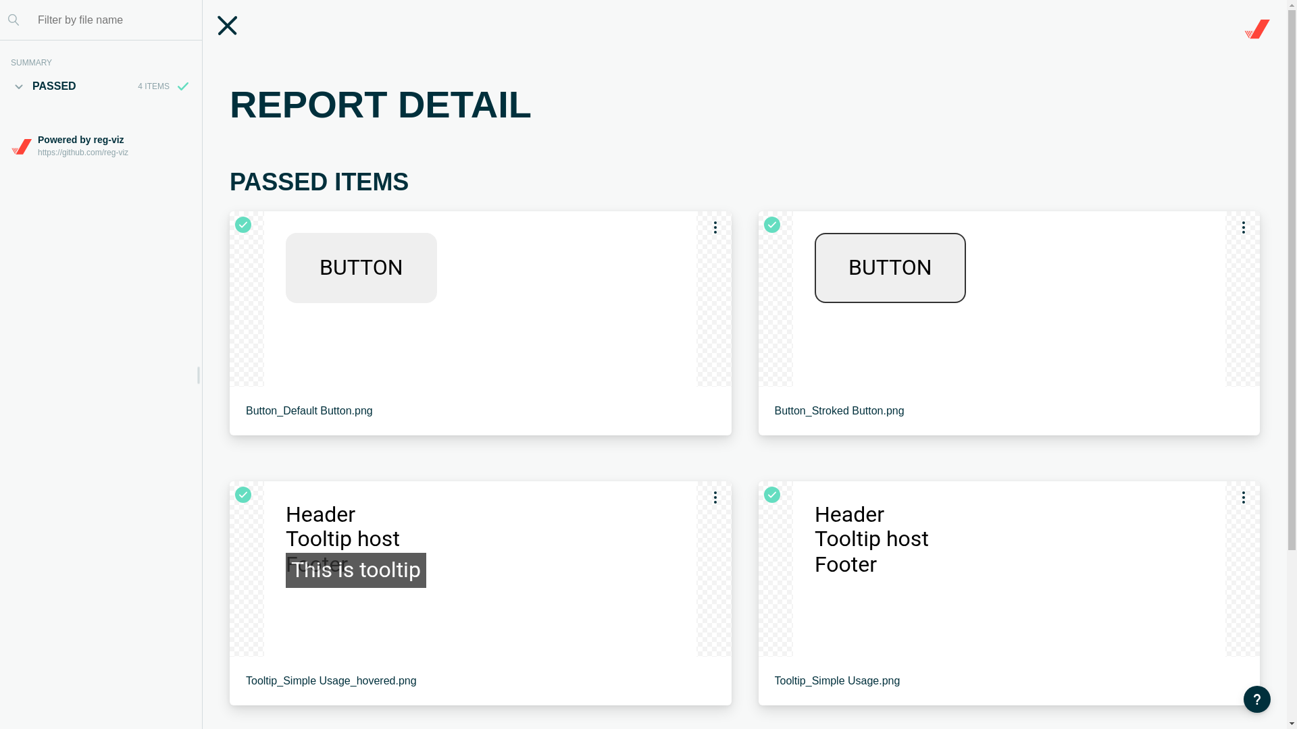Viewport: 1297px width, 729px height.
Task: Open more menu on hovered Tooltip card
Action: pos(715,497)
